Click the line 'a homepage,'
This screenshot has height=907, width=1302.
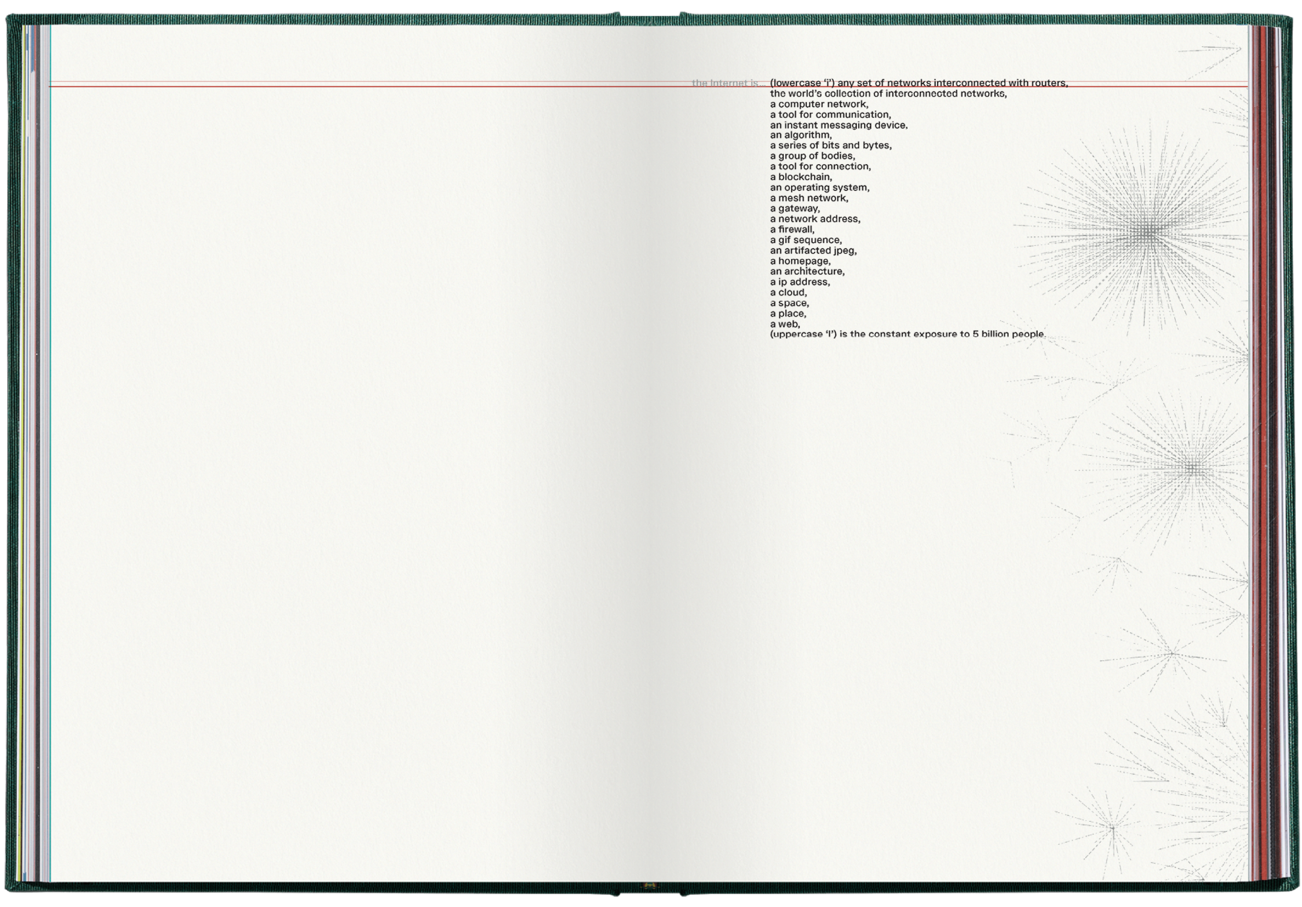pyautogui.click(x=800, y=262)
